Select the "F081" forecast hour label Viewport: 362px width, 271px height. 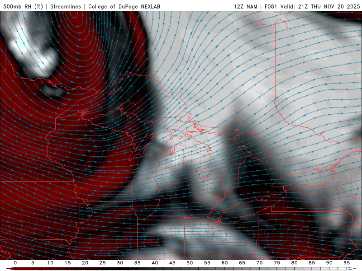(271, 6)
